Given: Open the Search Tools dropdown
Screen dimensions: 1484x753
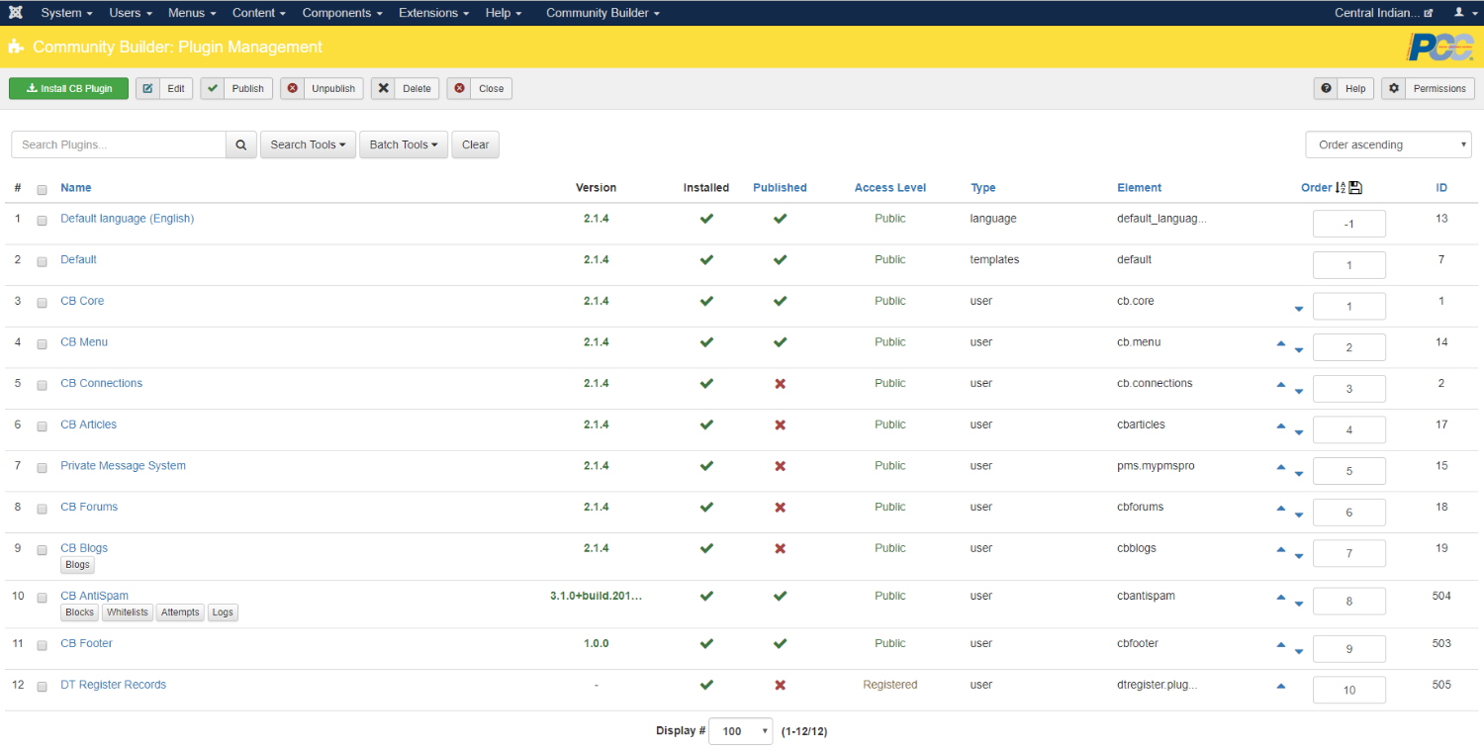Looking at the screenshot, I should [x=308, y=144].
